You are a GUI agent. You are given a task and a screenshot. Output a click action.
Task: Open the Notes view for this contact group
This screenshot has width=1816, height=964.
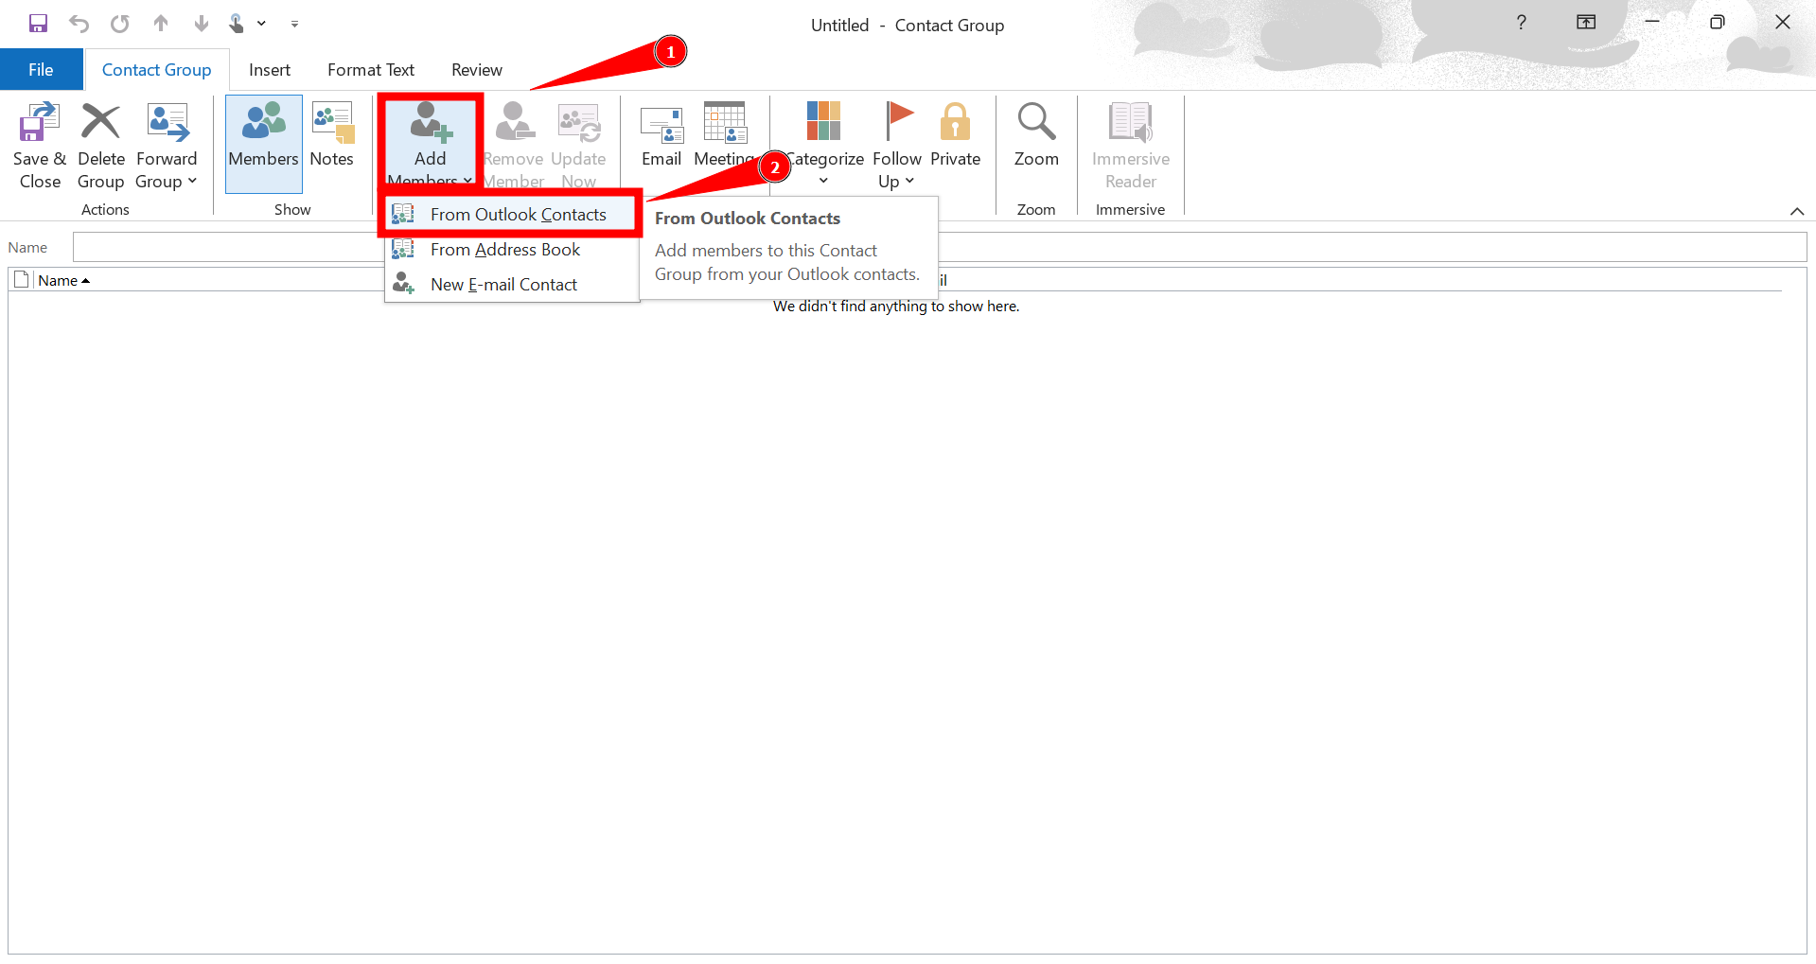(332, 142)
